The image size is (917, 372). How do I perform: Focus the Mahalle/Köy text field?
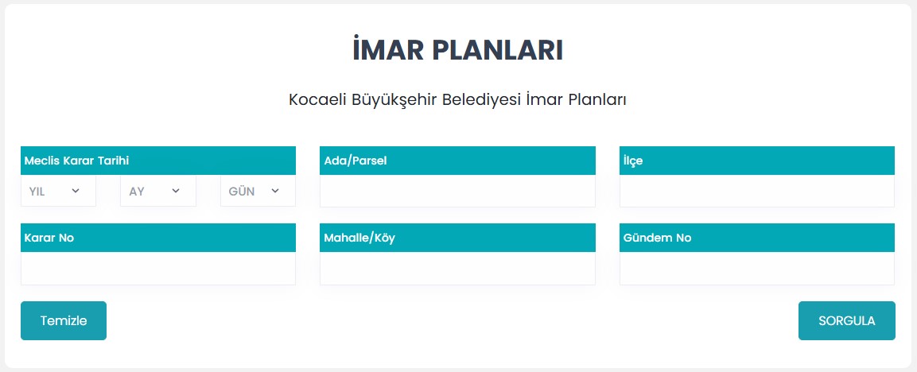457,269
